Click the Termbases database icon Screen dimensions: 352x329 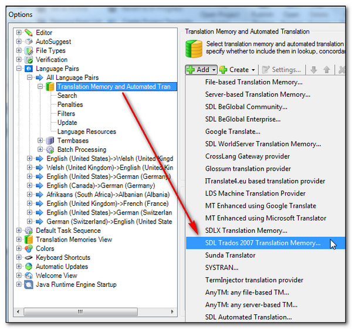tap(50, 141)
